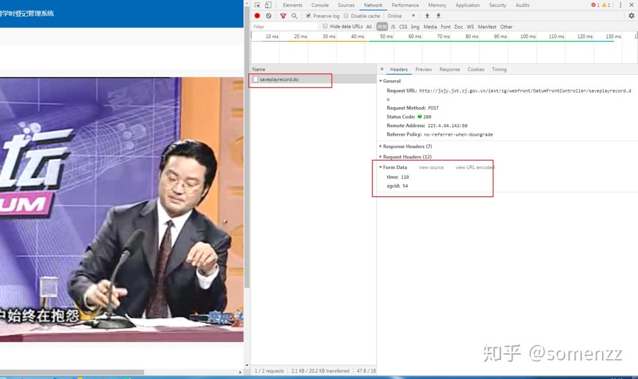Export HAR file using download arrow icon

[x=438, y=16]
